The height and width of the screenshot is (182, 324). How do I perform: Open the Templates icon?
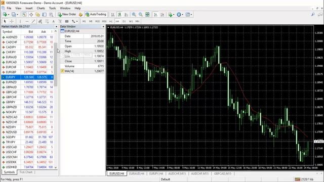pos(188,15)
